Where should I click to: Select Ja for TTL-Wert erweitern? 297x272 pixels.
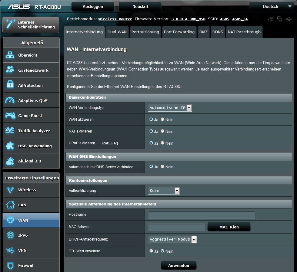[151, 251]
